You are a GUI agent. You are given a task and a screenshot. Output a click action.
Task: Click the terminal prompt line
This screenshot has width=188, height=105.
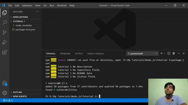coord(73,96)
